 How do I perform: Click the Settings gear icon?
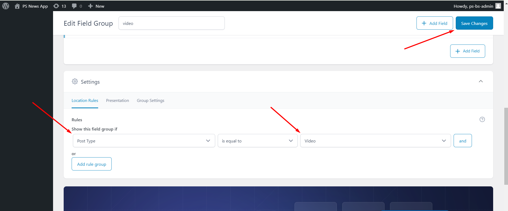tap(75, 82)
